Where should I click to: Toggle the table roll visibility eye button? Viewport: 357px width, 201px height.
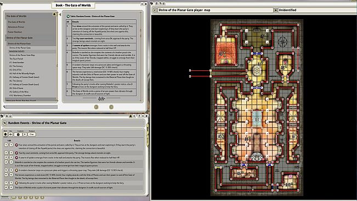point(10,134)
